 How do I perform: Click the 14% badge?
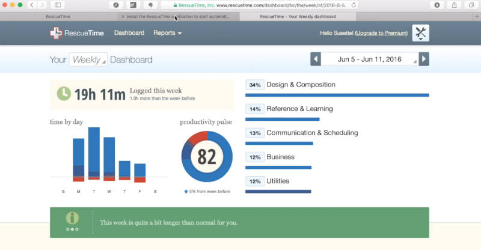pyautogui.click(x=255, y=109)
